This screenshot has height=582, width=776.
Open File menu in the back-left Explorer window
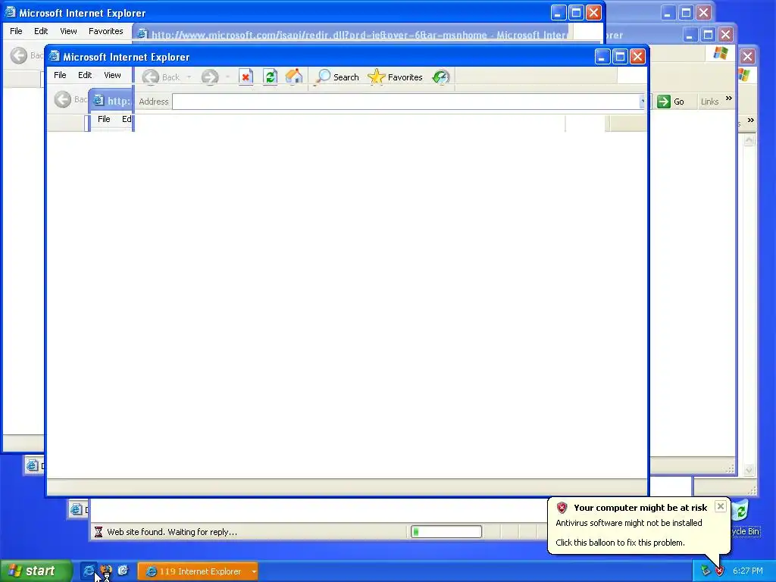click(16, 31)
